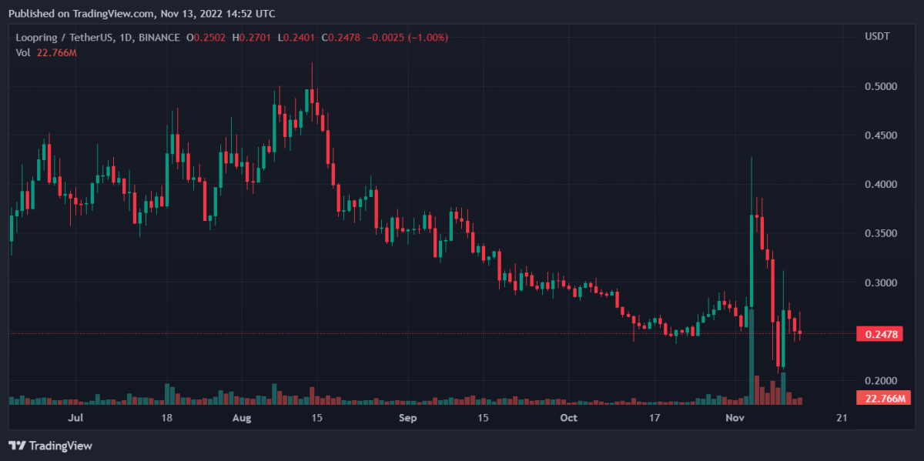Click the Nov label on time axis
Image resolution: width=924 pixels, height=461 pixels.
735,418
